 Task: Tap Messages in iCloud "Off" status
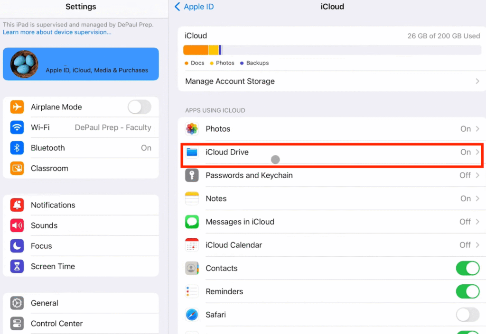465,222
